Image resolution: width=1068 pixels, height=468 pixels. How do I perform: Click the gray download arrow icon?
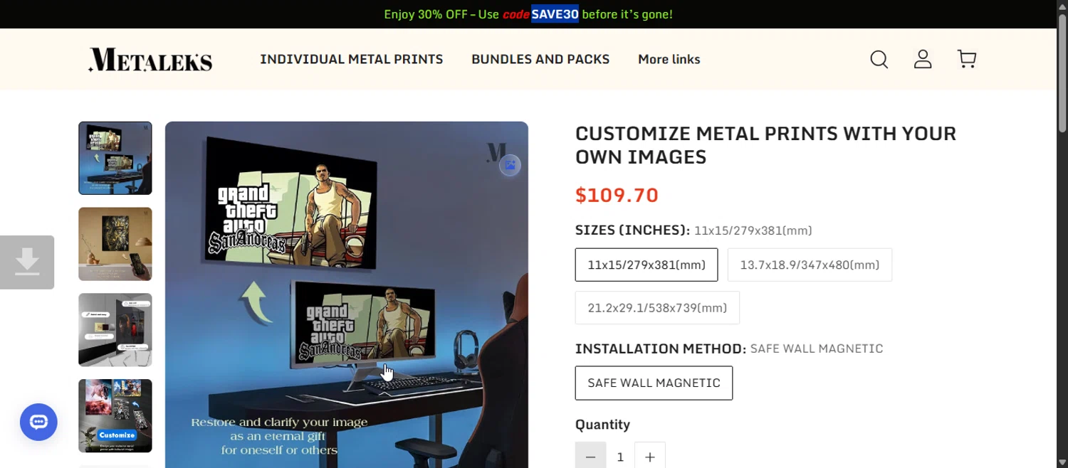(27, 262)
